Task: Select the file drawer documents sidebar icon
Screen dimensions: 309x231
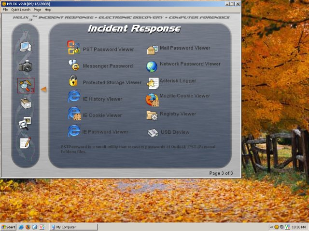Action: tap(26, 103)
